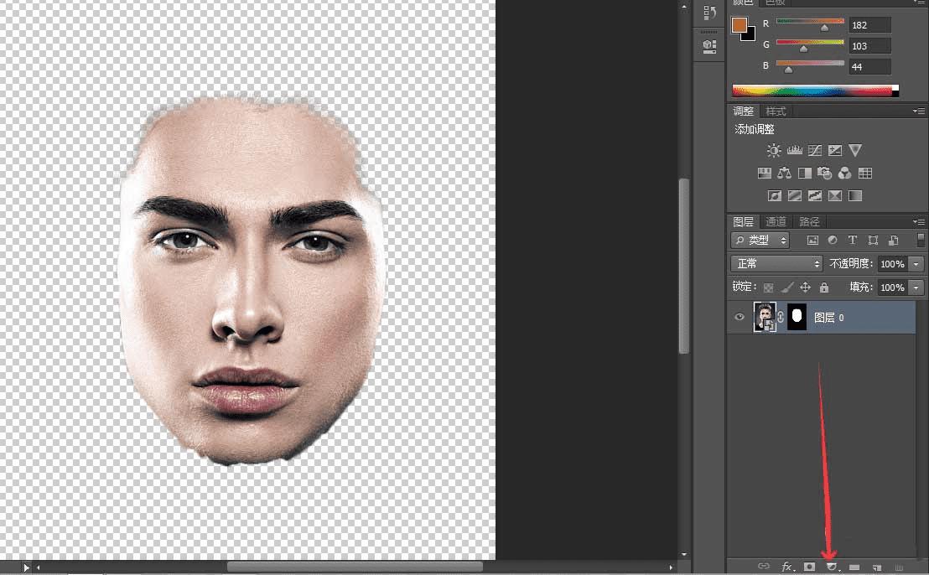Add a Brightness/Contrast adjustment
Screen dimensions: 929x575
click(x=773, y=151)
